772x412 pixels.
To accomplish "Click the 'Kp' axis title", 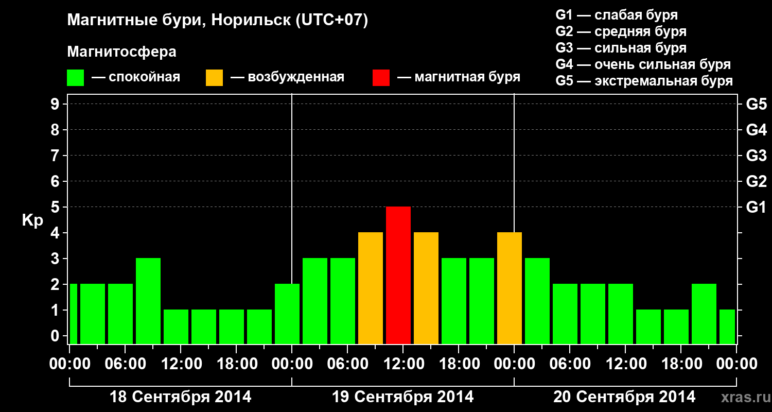I will click(32, 220).
